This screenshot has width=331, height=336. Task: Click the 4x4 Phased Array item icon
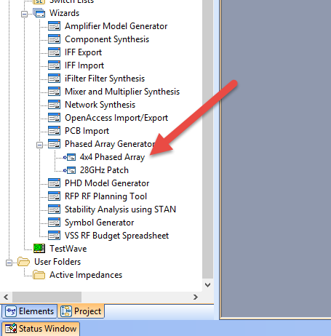[x=70, y=157]
